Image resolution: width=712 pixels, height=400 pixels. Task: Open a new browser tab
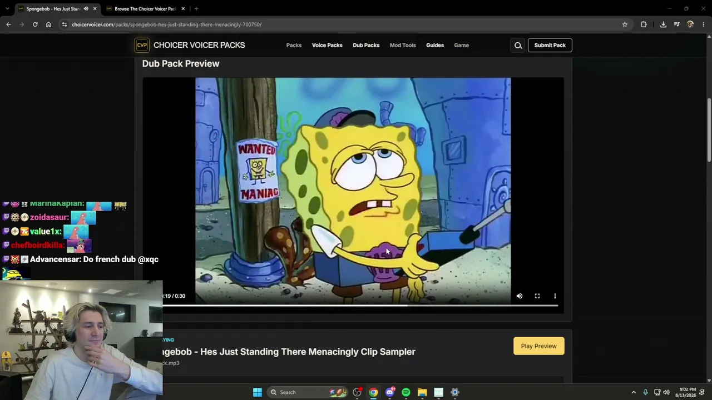click(x=196, y=9)
